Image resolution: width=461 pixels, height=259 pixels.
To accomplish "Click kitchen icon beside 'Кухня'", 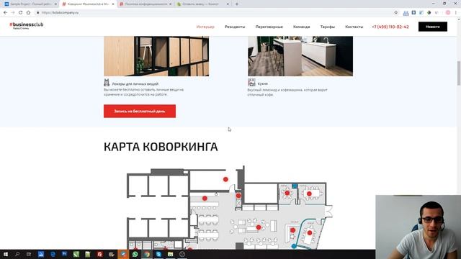I will (x=251, y=82).
